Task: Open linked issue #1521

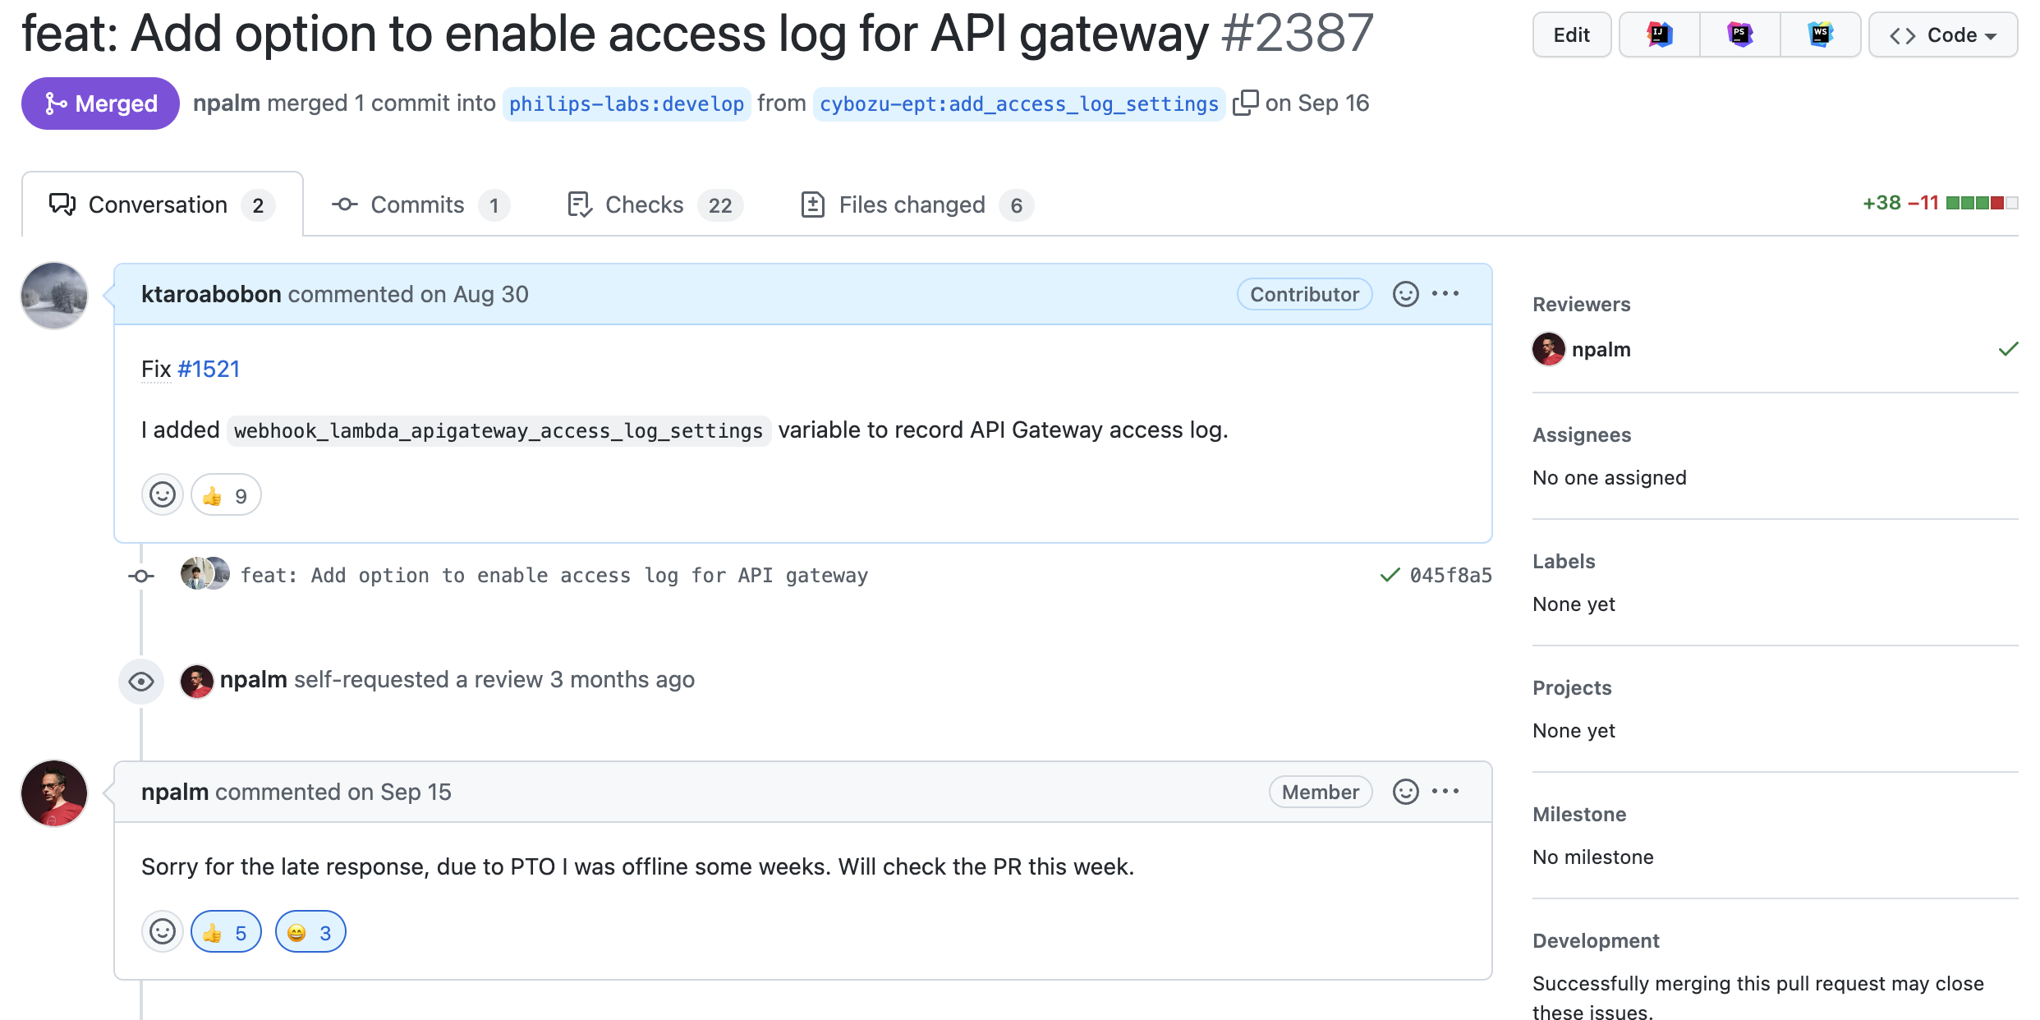Action: tap(209, 370)
